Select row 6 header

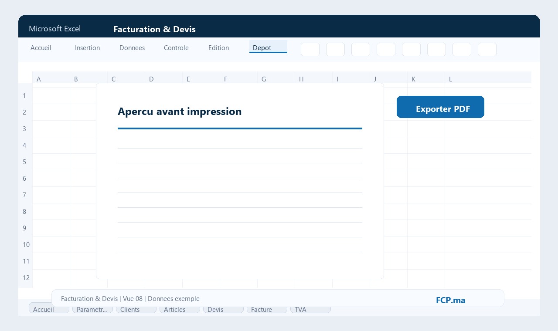click(x=25, y=178)
